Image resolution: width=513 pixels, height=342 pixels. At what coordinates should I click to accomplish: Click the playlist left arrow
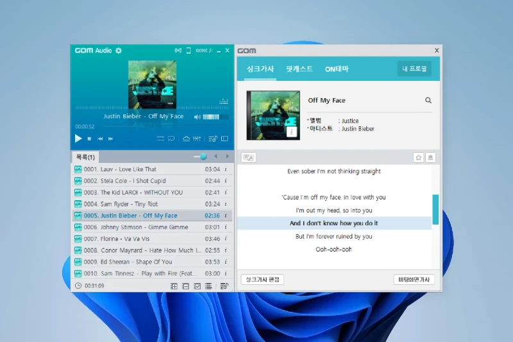[215, 157]
